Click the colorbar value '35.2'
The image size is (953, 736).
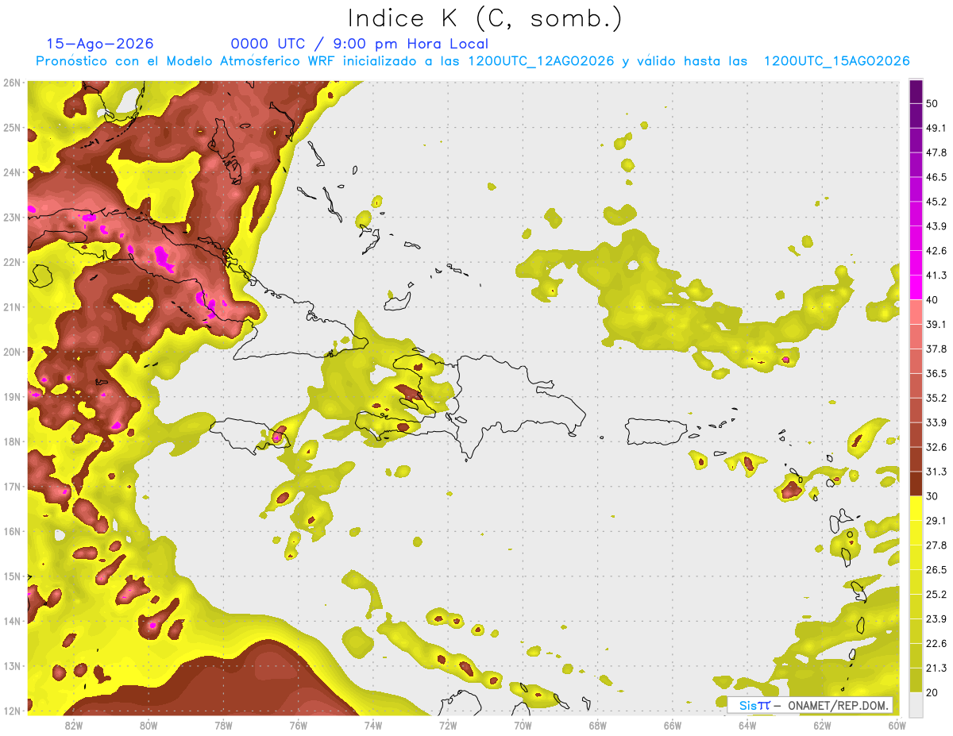pyautogui.click(x=936, y=398)
